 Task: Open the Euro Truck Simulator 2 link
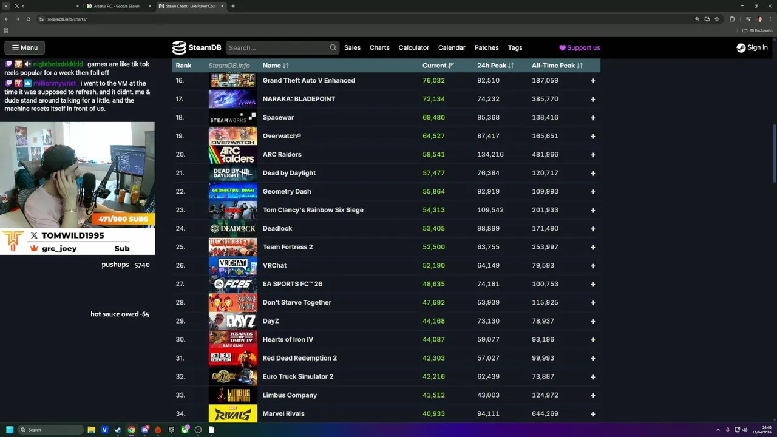[298, 376]
